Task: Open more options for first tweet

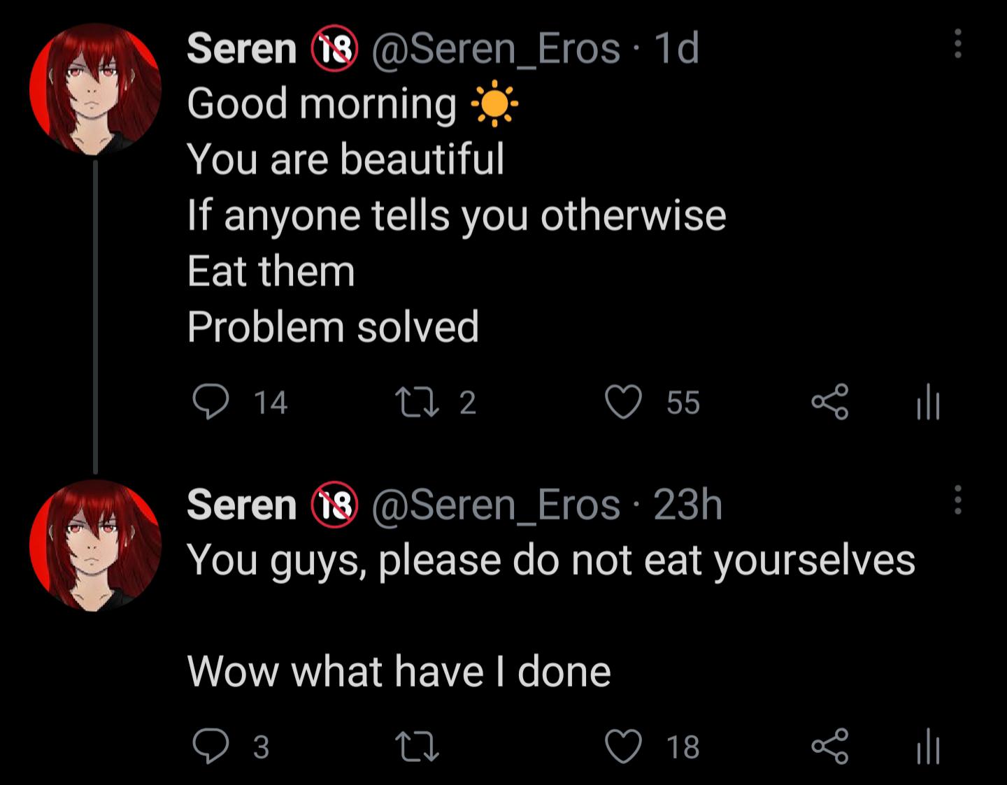Action: point(957,44)
